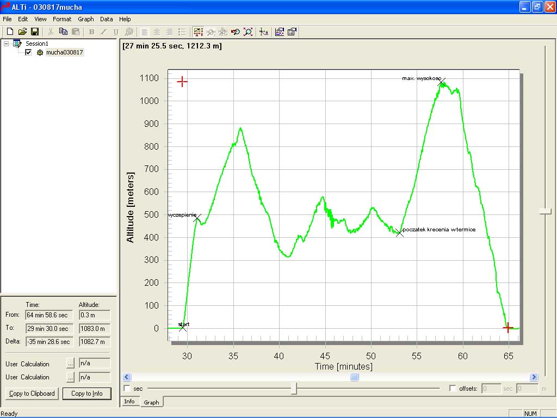This screenshot has height=418, width=557.
Task: Enable the sec checkbox below the graph
Action: pyautogui.click(x=127, y=389)
